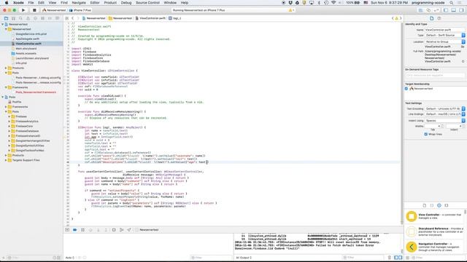The image size is (467, 262).
Task: Click the Newservertest scheme in toolbar
Action: point(54,10)
